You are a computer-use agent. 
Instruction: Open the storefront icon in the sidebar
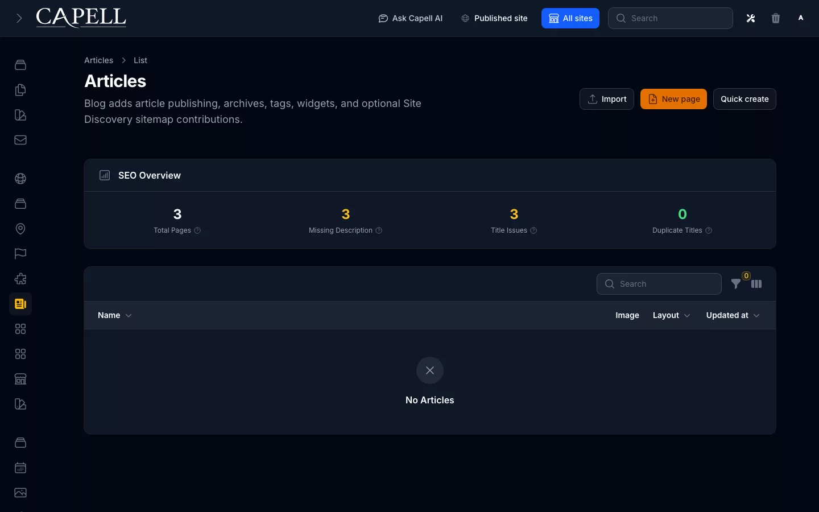click(x=20, y=379)
